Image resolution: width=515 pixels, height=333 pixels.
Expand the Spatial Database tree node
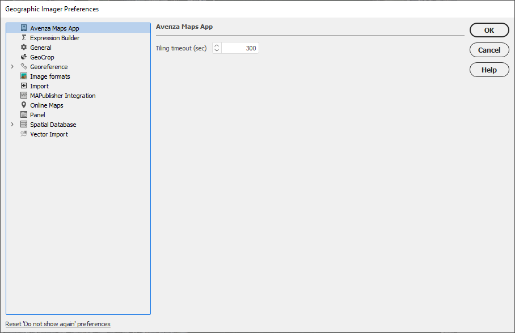tap(12, 125)
